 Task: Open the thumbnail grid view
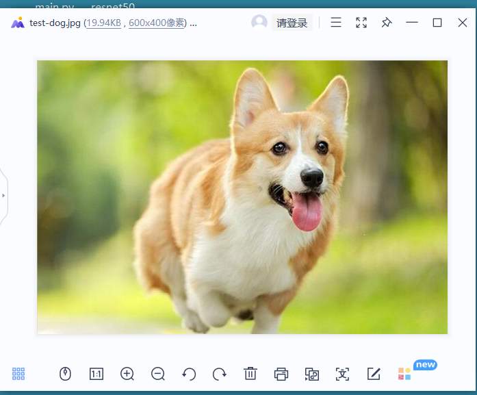click(x=18, y=374)
